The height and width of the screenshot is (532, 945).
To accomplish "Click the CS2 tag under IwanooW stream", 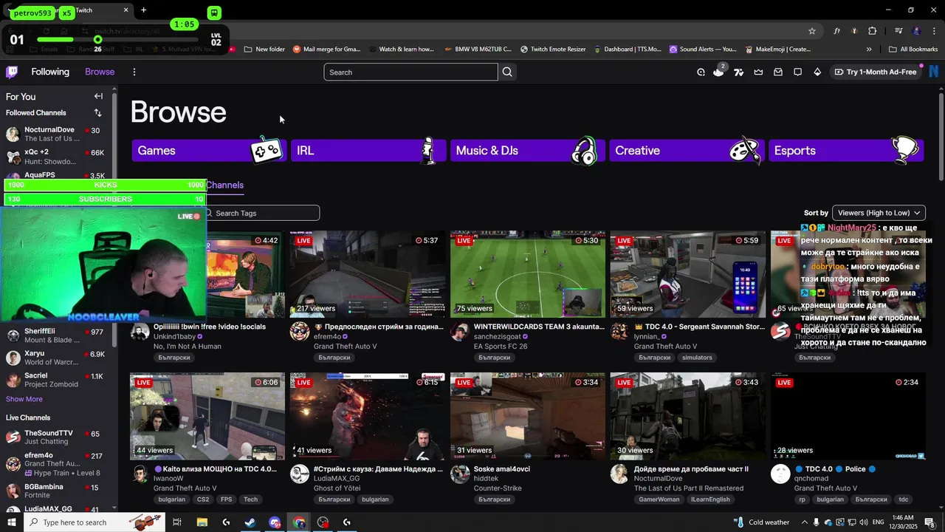I will tap(203, 499).
